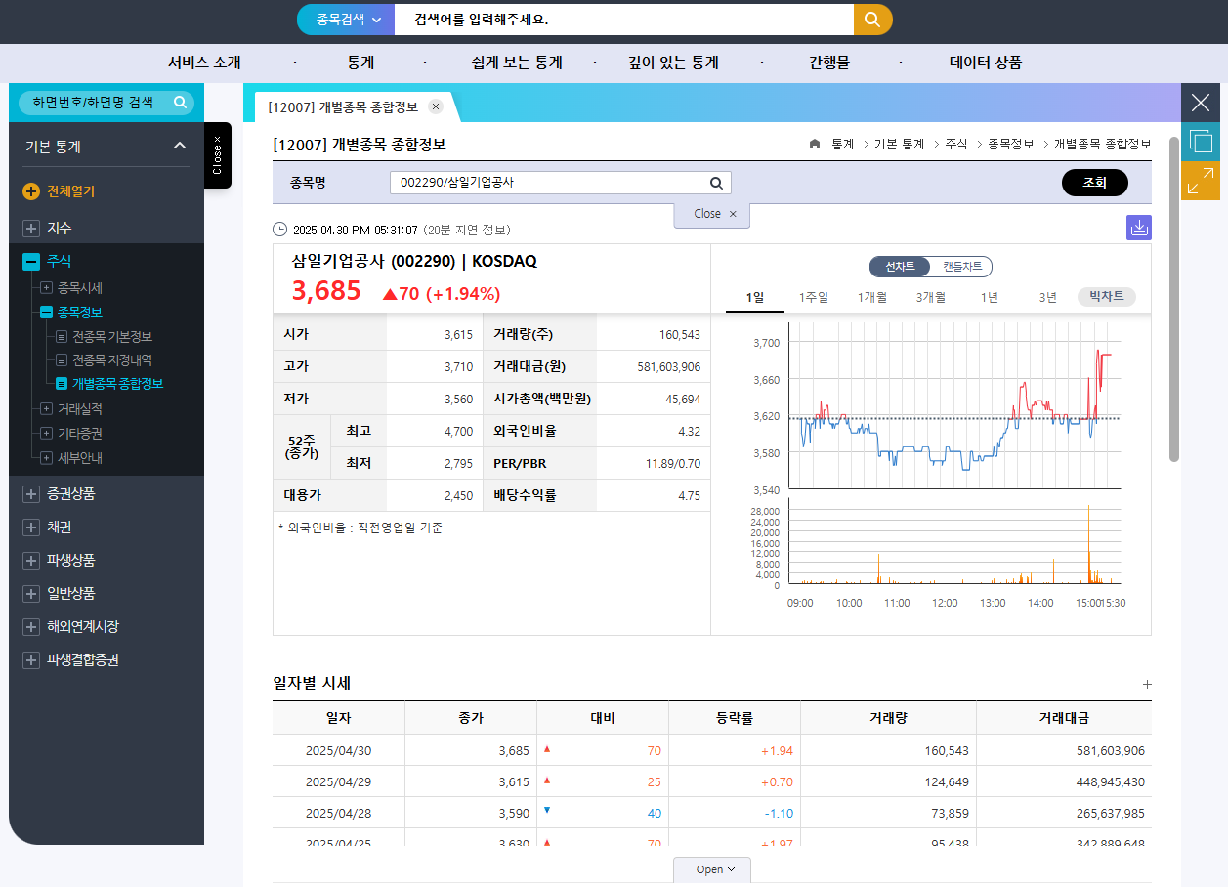The image size is (1228, 887).
Task: Expand the 일반상품 category
Action: coord(31,594)
